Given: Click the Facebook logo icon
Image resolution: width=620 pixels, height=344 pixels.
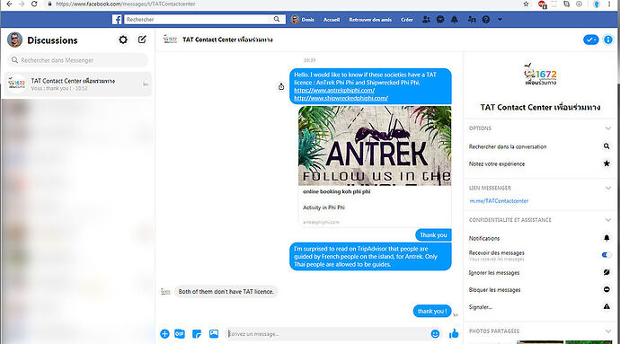Looking at the screenshot, I should click(117, 20).
